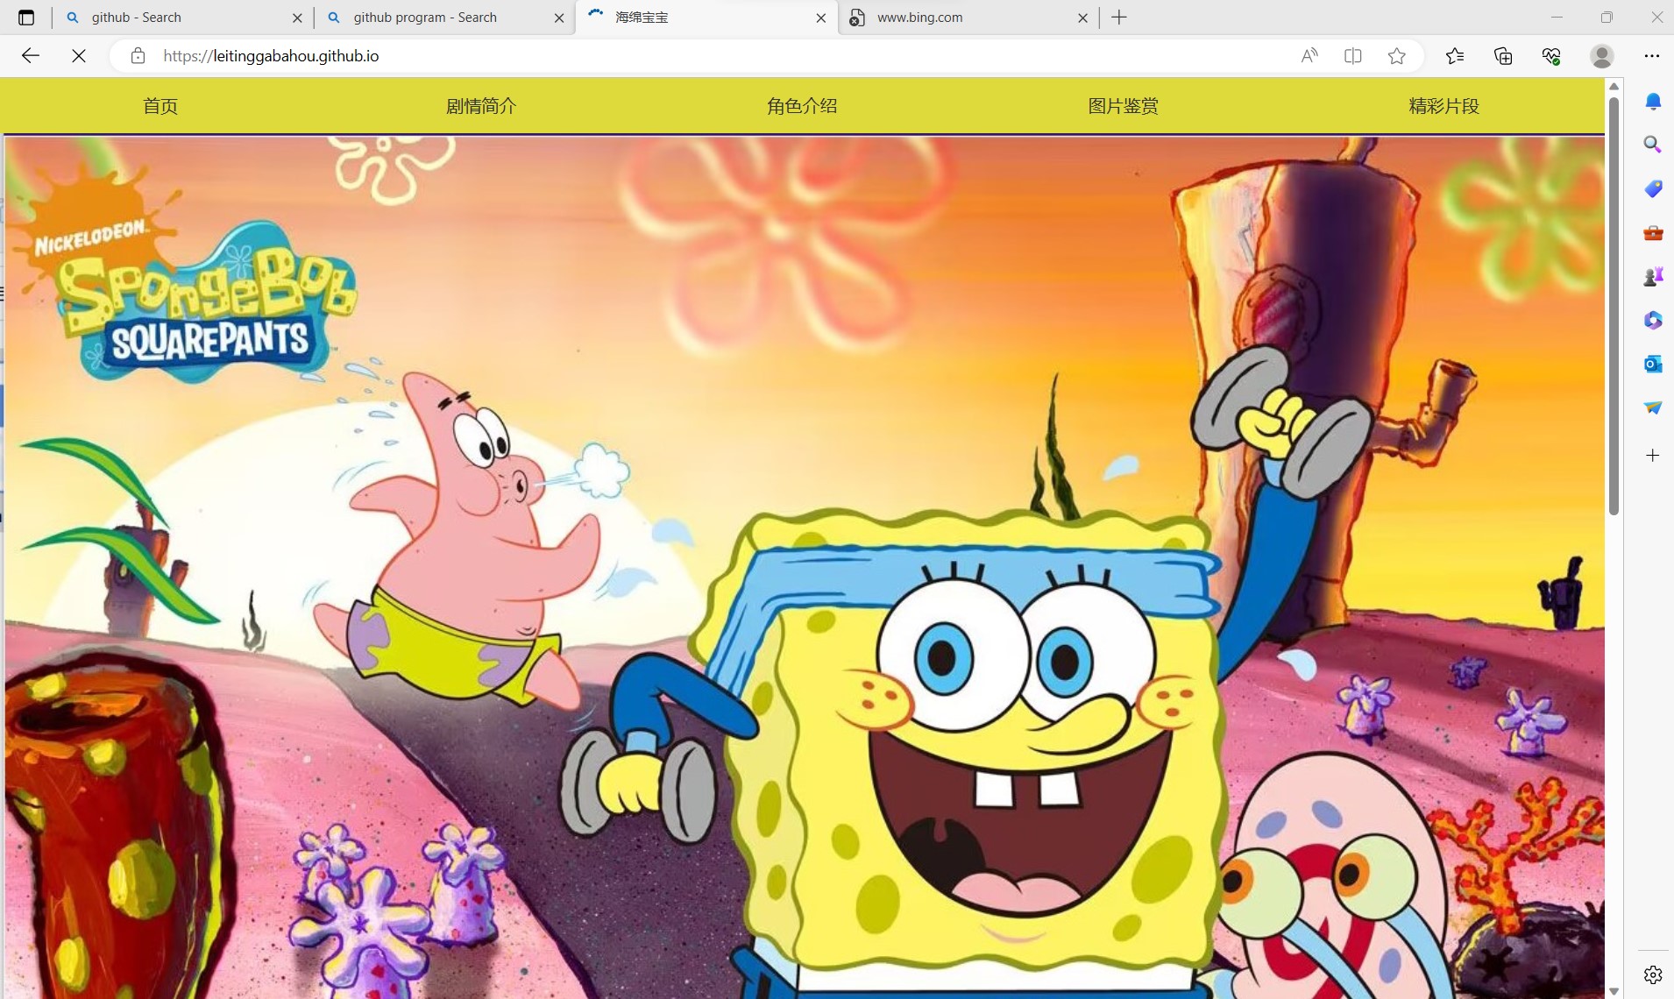
Task: Stop loading the page
Action: tap(79, 56)
